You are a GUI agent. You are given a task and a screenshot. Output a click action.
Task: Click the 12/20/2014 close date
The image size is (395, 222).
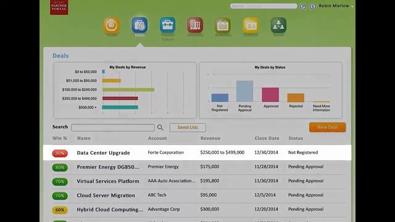pos(266,209)
